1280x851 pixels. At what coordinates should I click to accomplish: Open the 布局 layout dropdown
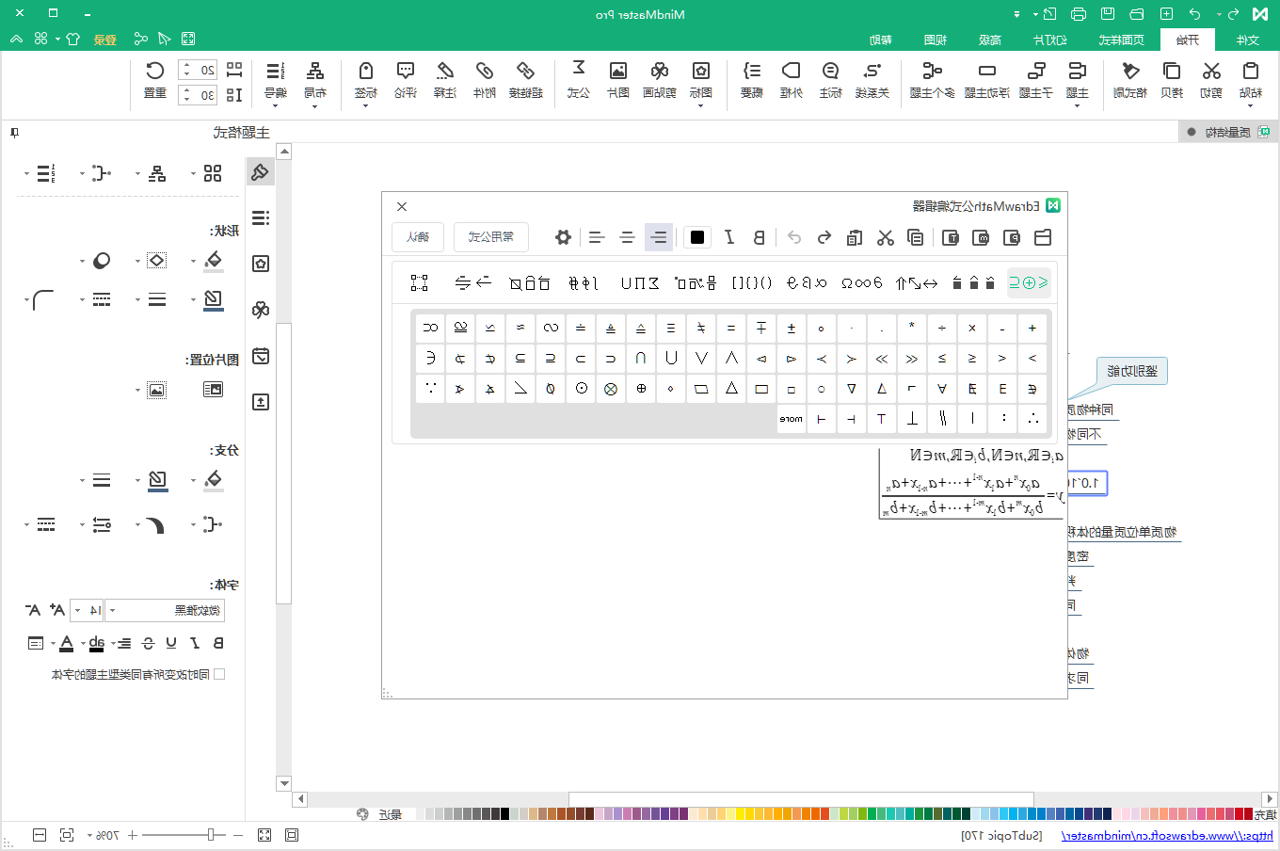[314, 105]
